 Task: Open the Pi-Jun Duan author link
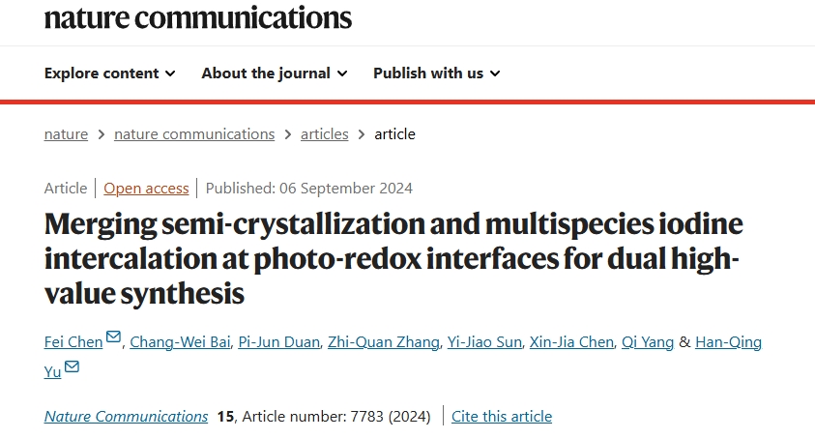pos(279,342)
